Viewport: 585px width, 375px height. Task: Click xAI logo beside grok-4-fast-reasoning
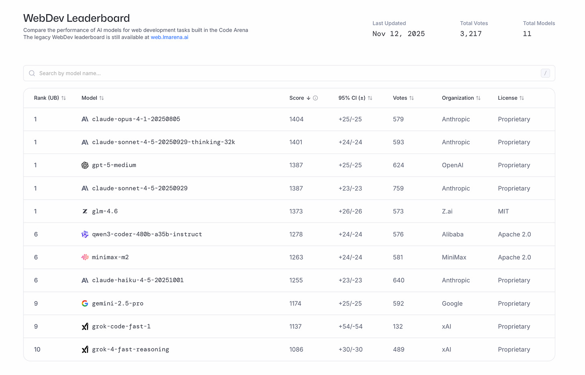tap(85, 350)
